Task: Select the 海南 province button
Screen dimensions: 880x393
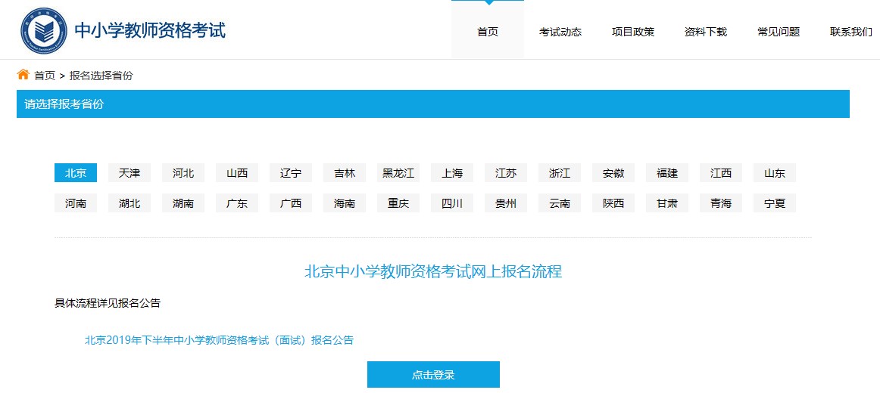Action: point(345,203)
